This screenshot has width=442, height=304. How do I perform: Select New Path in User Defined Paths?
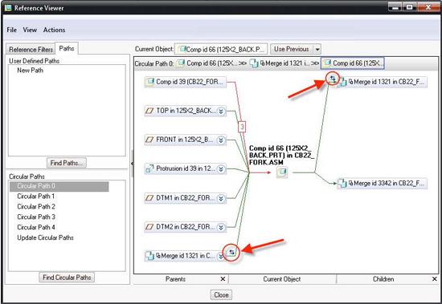pos(31,71)
